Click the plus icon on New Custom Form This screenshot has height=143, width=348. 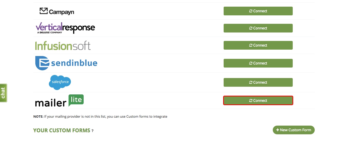278,130
